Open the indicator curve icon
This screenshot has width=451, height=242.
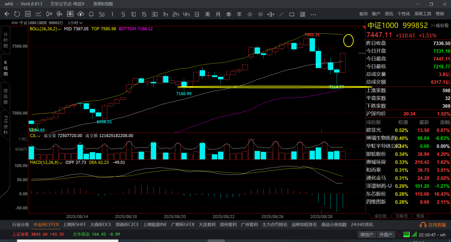60,14
